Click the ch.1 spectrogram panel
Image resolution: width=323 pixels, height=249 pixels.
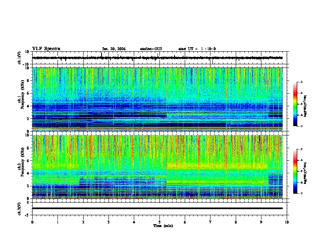pos(157,99)
